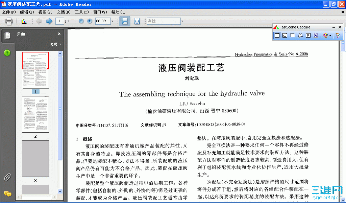Click the thumbnail panel vertical scrollbar thumb

(60, 108)
